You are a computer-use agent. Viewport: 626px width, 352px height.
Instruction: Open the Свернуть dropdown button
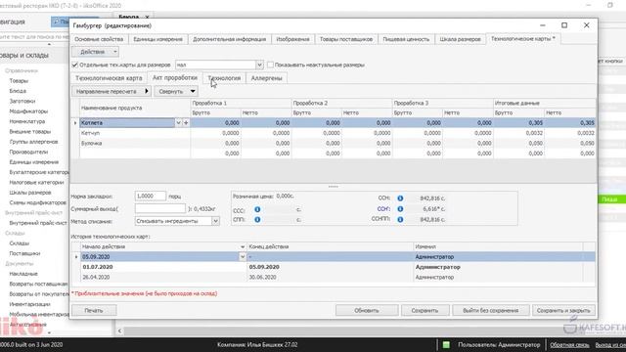pos(176,91)
